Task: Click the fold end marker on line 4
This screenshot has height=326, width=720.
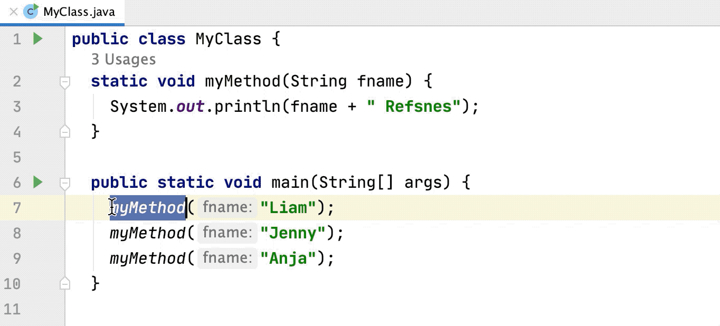Action: pyautogui.click(x=65, y=131)
